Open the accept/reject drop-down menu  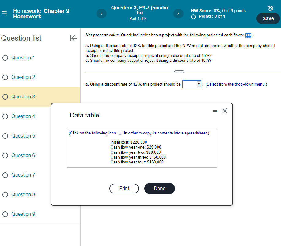tap(192, 84)
